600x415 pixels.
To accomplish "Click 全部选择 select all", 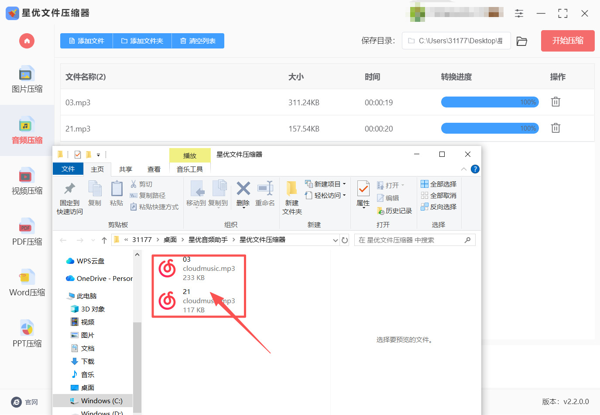I will coord(439,184).
